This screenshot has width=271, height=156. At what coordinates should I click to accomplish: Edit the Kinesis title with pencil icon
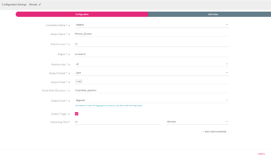point(40,5)
